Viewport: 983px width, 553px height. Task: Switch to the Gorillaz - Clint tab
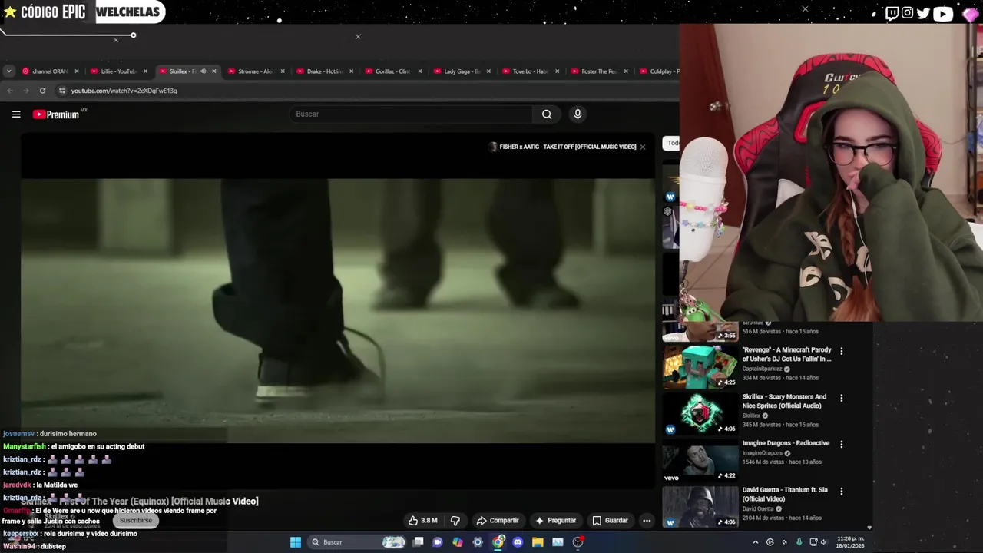pos(392,71)
